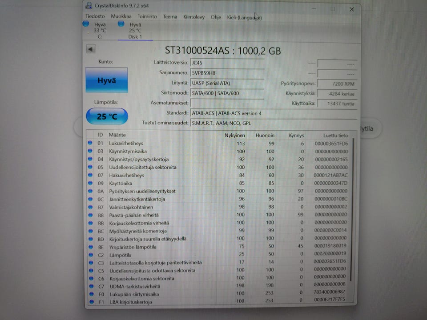Select the Disk 1 drive tab
The width and height of the screenshot is (427, 320).
[135, 30]
